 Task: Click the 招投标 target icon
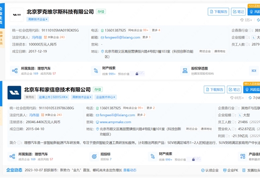[94, 156]
